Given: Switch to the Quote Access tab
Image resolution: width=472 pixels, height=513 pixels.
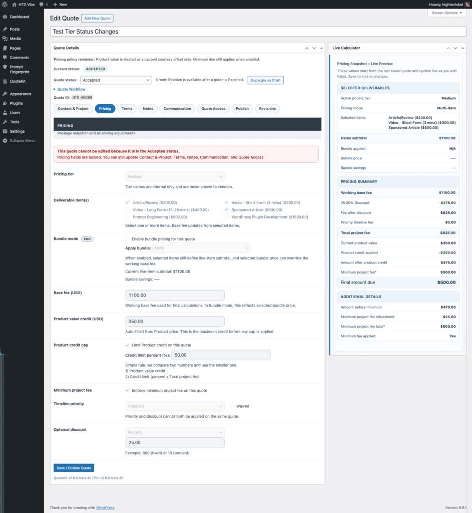Looking at the screenshot, I should (213, 109).
